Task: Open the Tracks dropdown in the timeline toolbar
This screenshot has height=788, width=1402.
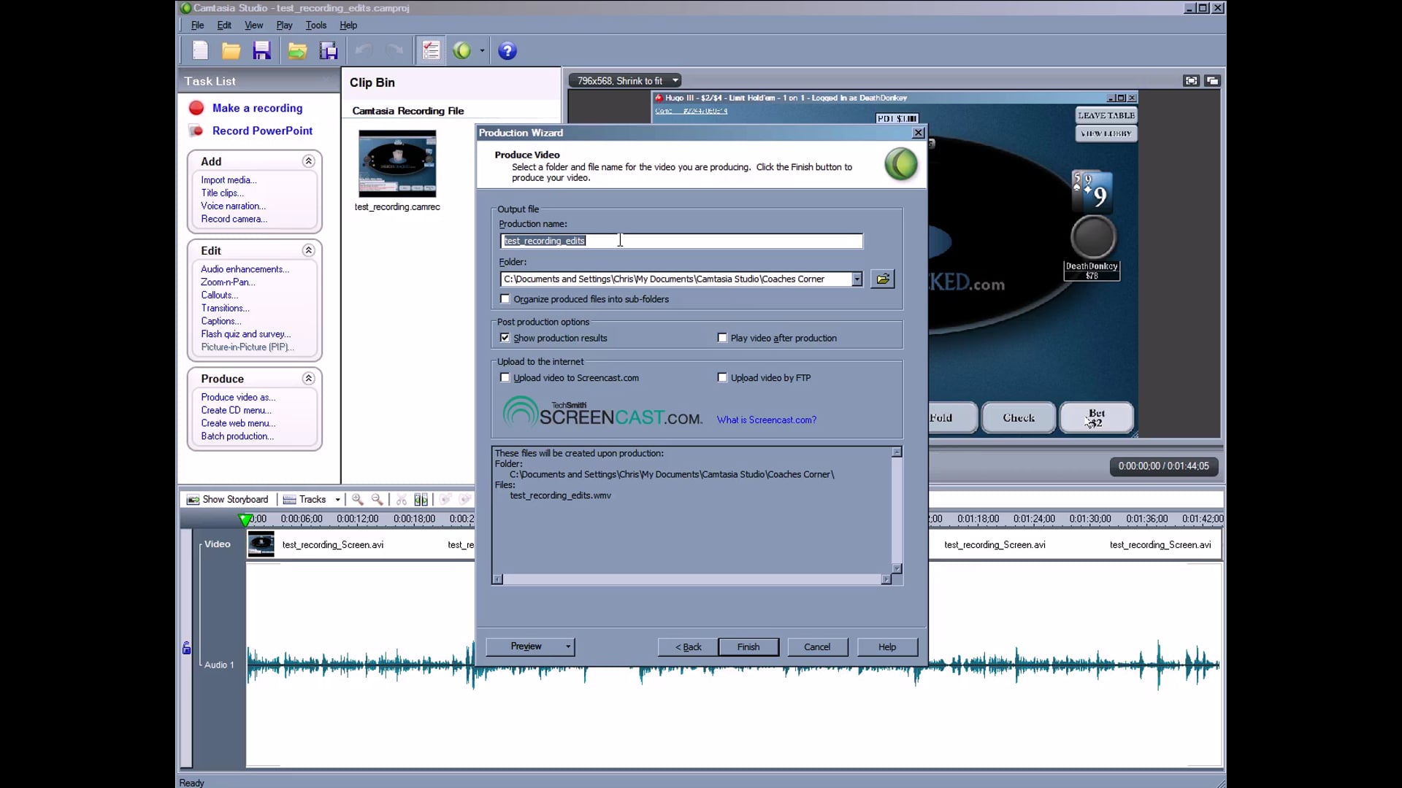Action: [x=337, y=500]
